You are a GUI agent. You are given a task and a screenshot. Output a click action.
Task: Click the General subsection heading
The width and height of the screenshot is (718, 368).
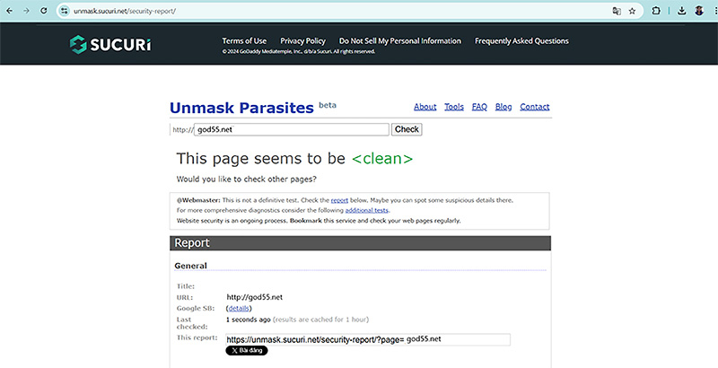(x=190, y=266)
